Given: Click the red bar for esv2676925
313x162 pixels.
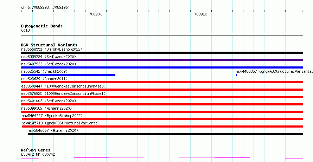Looking at the screenshot, I should (x=162, y=97).
